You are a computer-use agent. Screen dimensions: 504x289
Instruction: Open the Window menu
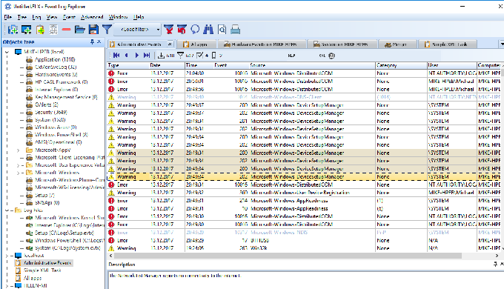[118, 17]
